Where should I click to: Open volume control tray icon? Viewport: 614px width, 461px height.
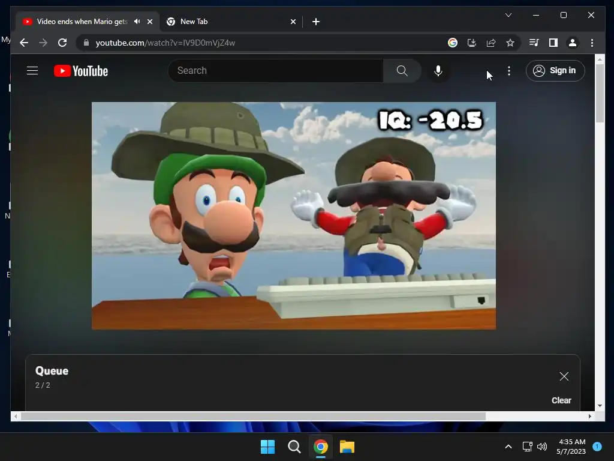pyautogui.click(x=542, y=447)
